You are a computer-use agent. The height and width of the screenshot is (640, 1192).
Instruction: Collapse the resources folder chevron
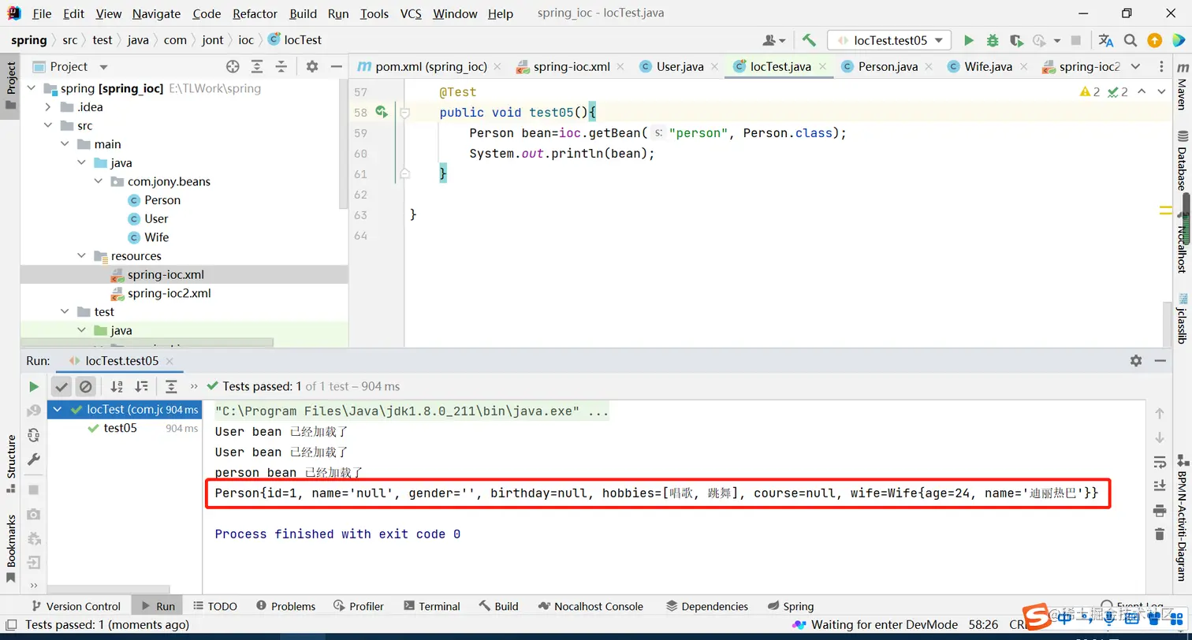tap(82, 256)
